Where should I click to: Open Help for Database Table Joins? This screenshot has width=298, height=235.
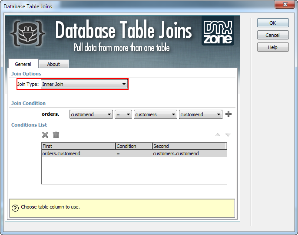(x=273, y=47)
